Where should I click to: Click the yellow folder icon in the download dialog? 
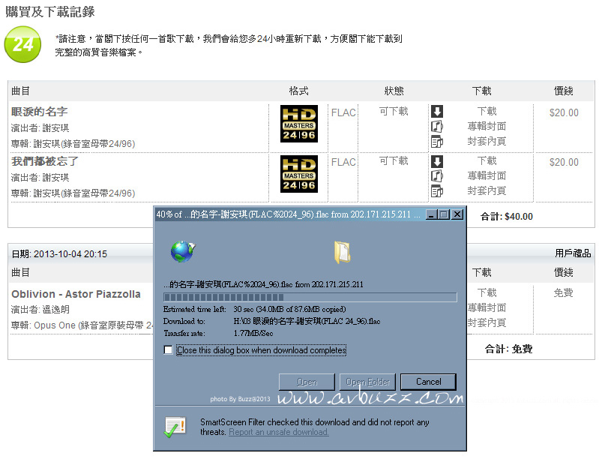(x=343, y=251)
